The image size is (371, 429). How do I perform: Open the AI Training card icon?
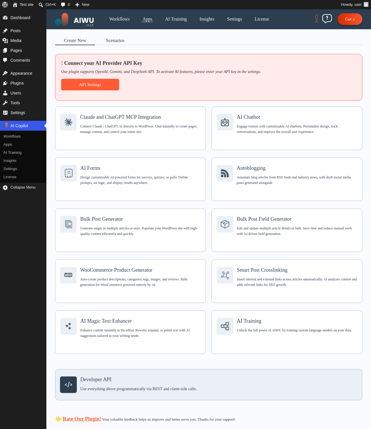tap(225, 326)
